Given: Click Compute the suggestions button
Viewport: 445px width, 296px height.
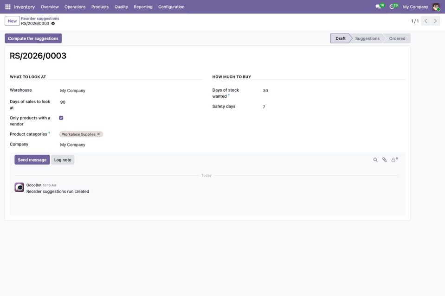Looking at the screenshot, I should pyautogui.click(x=33, y=38).
